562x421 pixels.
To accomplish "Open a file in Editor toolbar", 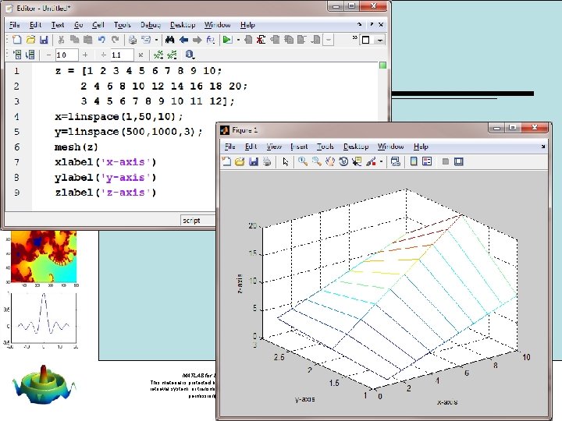I will tap(30, 40).
